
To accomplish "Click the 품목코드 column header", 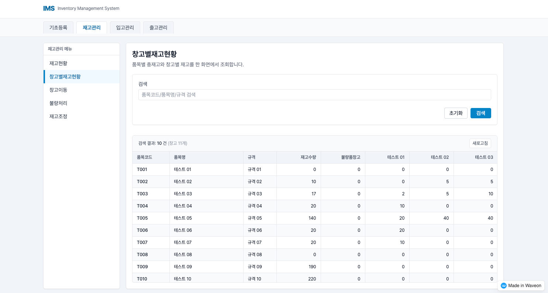I will click(x=145, y=157).
